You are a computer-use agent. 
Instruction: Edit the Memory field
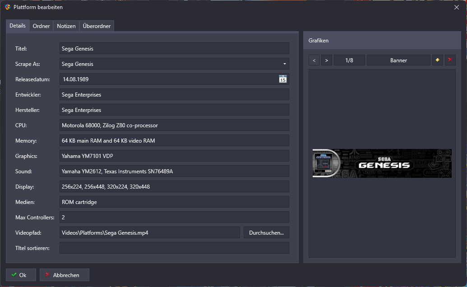(x=174, y=140)
